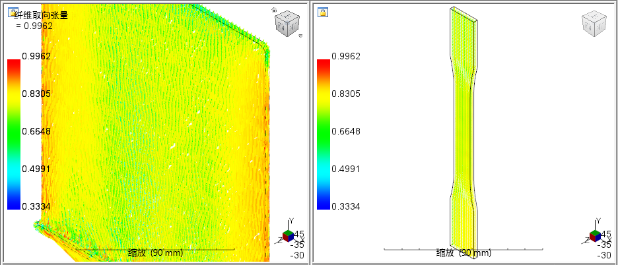Image resolution: width=618 pixels, height=265 pixels.
Task: Click right face of the left ViewCube
Action: 294,27
